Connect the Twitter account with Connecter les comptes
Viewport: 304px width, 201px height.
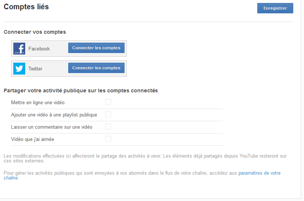(x=96, y=68)
